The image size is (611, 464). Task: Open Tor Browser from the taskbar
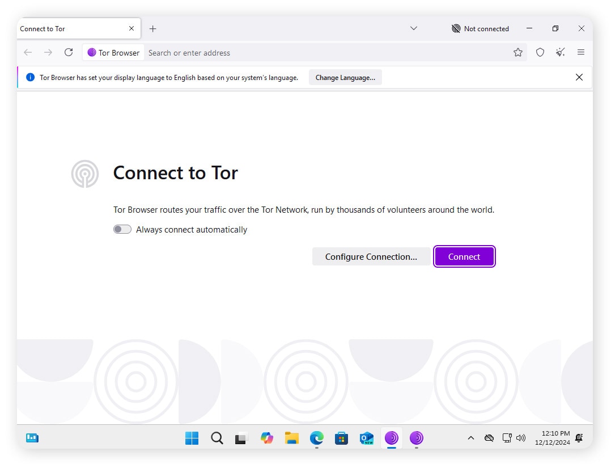click(392, 438)
